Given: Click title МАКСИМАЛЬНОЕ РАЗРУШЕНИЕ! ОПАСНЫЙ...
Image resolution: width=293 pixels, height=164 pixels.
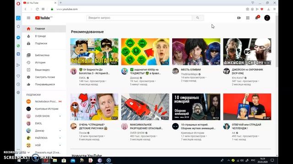Looking at the screenshot, I should pos(146,127).
